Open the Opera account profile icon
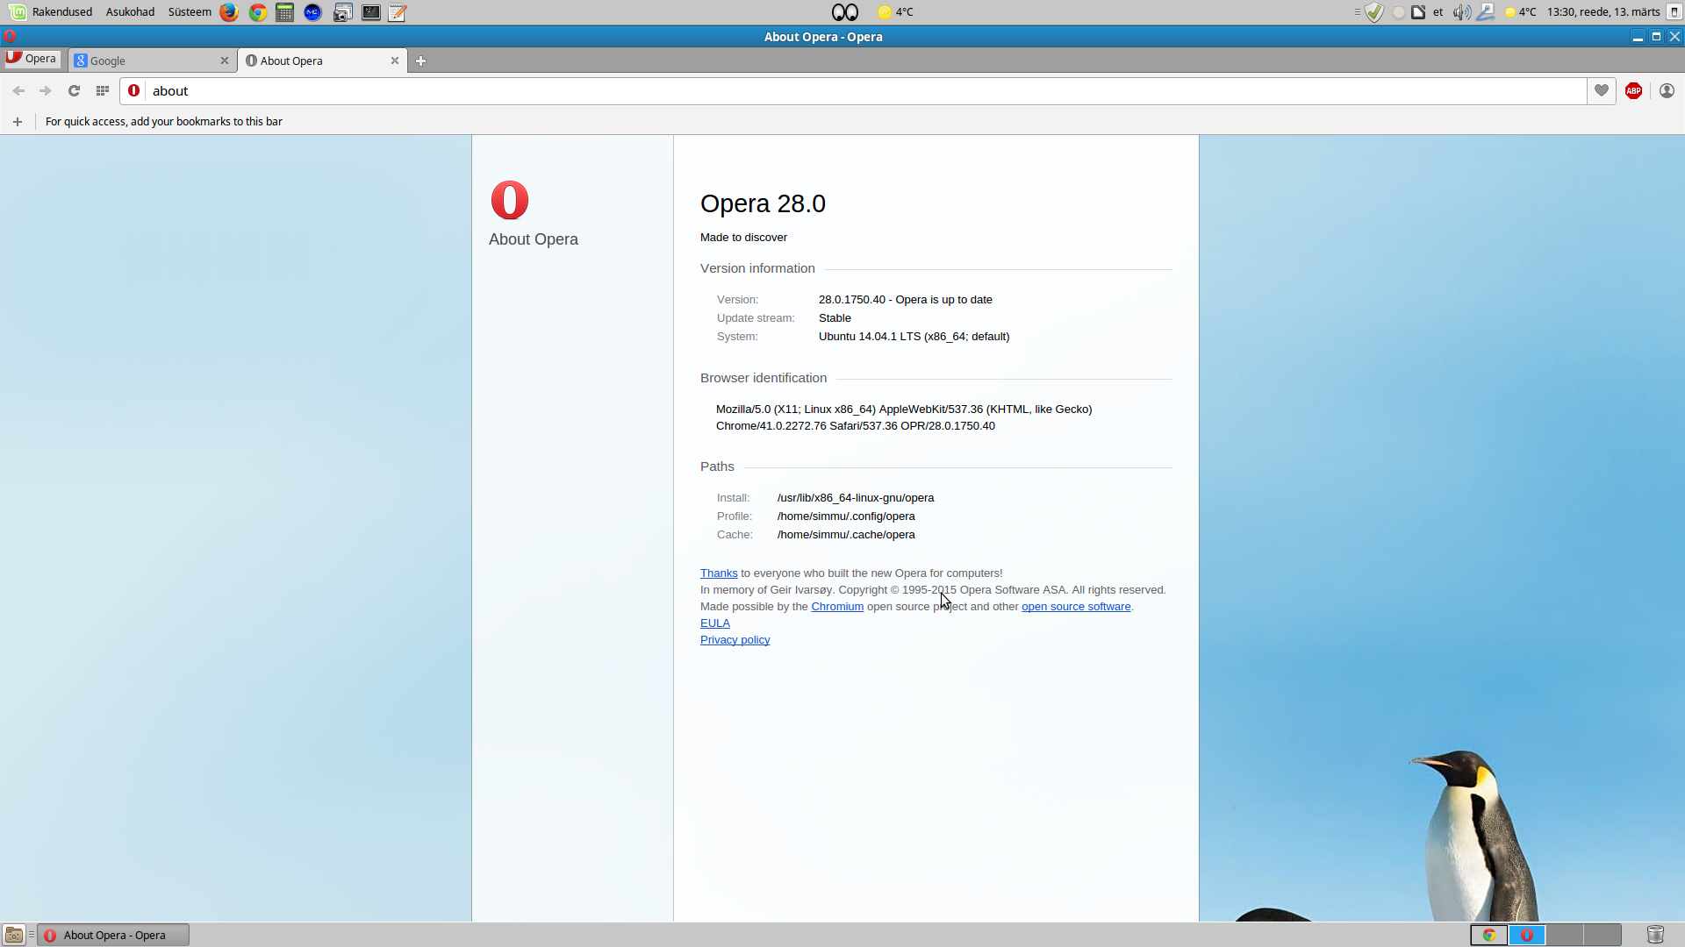Viewport: 1685px width, 947px height. pyautogui.click(x=1667, y=91)
